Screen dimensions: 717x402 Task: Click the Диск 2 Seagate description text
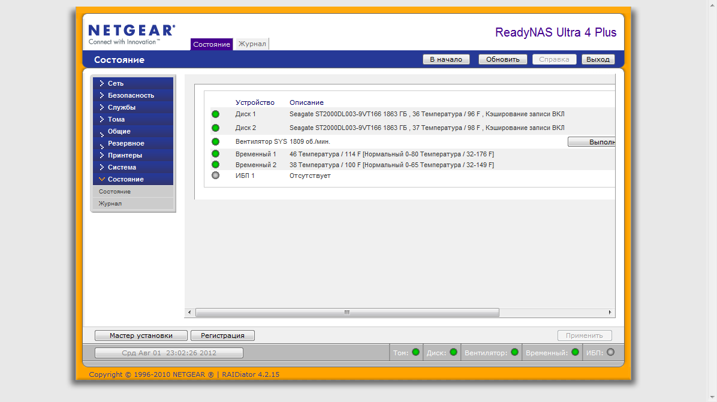coord(427,128)
